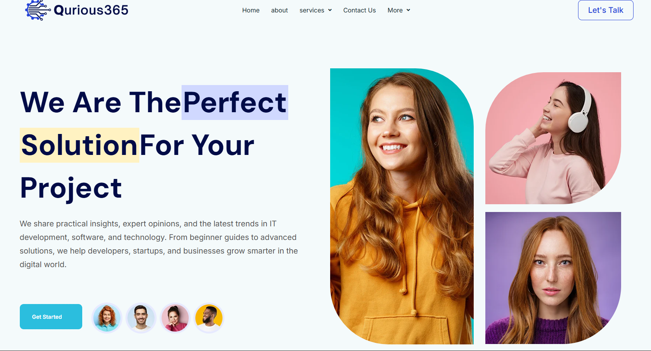
Task: Click the highlighted word Perfect in headline
Action: [235, 103]
